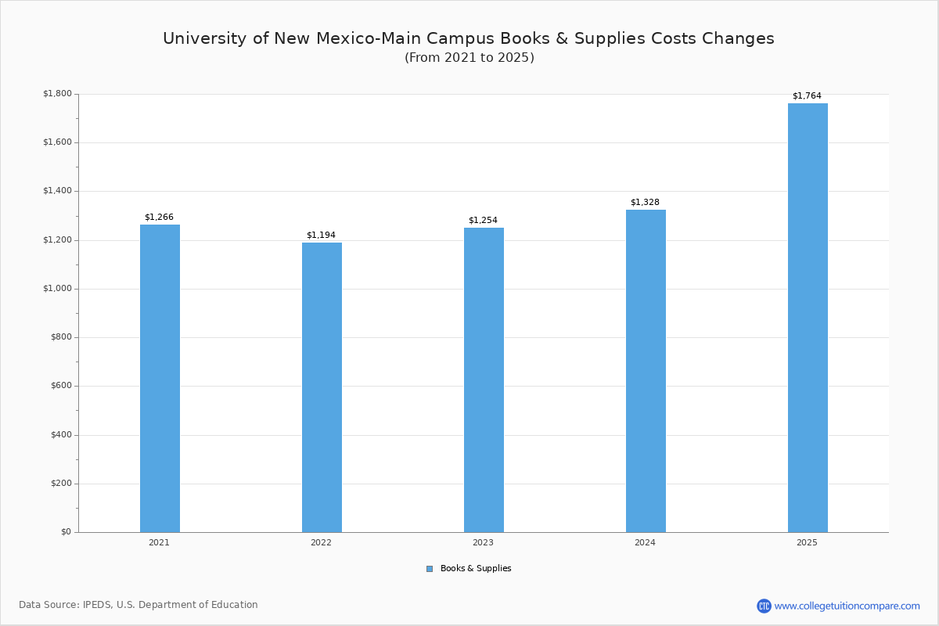The height and width of the screenshot is (626, 939).
Task: Click the blue Books & Supplies legend swatch
Action: 430,569
